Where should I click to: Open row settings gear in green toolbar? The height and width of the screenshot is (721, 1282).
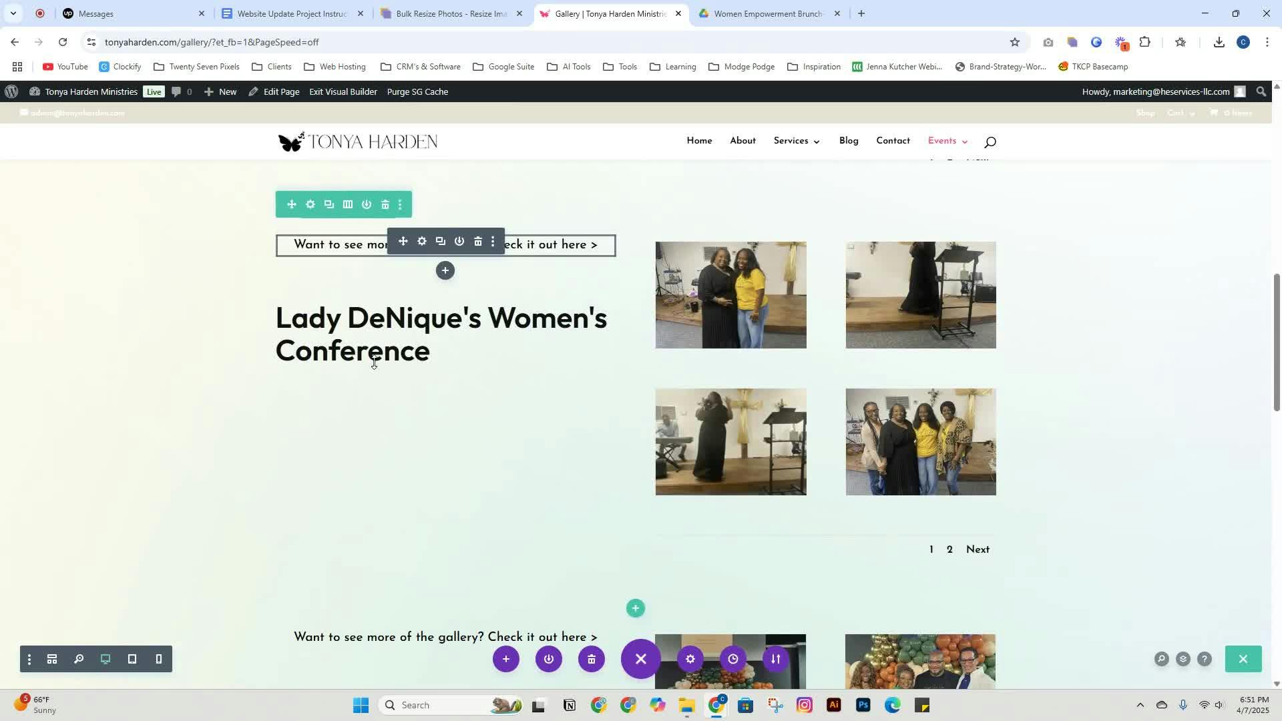coord(310,205)
